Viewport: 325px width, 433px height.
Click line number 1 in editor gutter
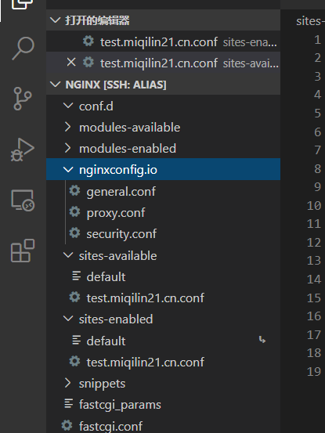point(317,40)
